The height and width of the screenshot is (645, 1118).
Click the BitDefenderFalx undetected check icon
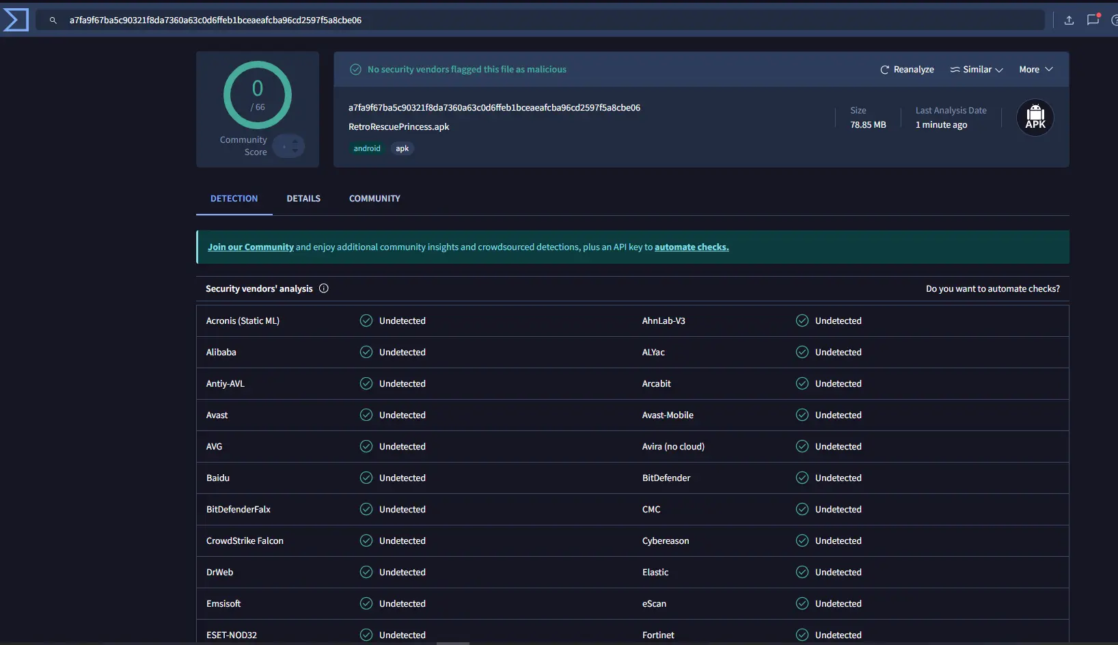pos(366,509)
